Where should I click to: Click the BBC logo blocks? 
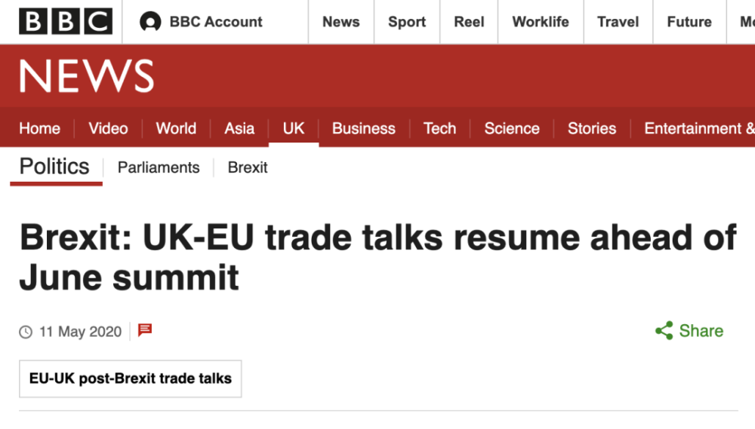click(65, 21)
